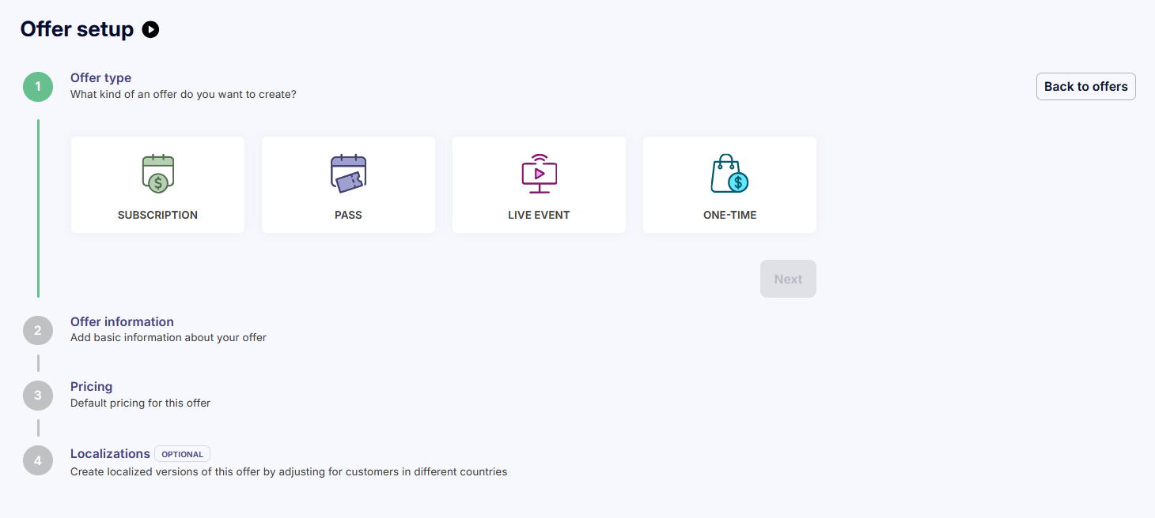The height and width of the screenshot is (518, 1155).
Task: Choose the ONE-TIME label text
Action: (x=729, y=215)
